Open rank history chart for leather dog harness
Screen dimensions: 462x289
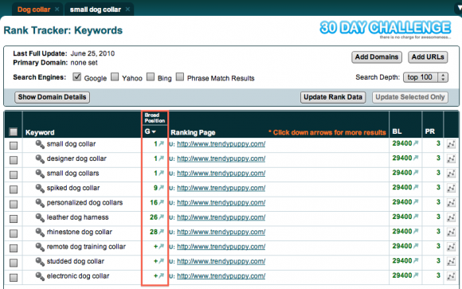point(451,217)
